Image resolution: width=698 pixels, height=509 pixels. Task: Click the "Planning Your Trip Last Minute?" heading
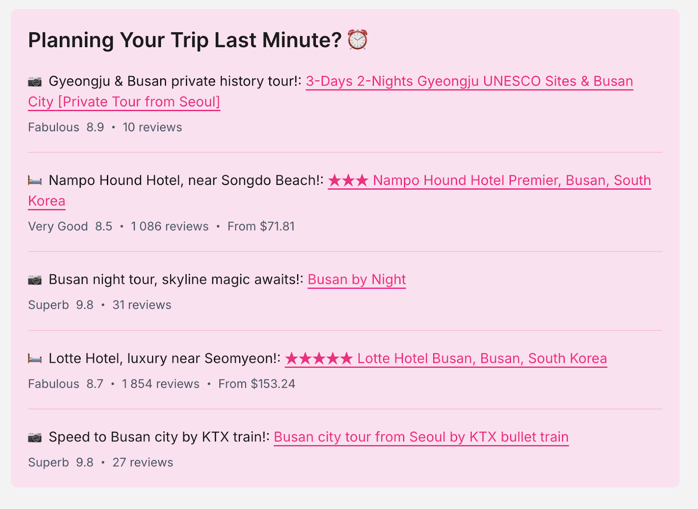point(185,40)
